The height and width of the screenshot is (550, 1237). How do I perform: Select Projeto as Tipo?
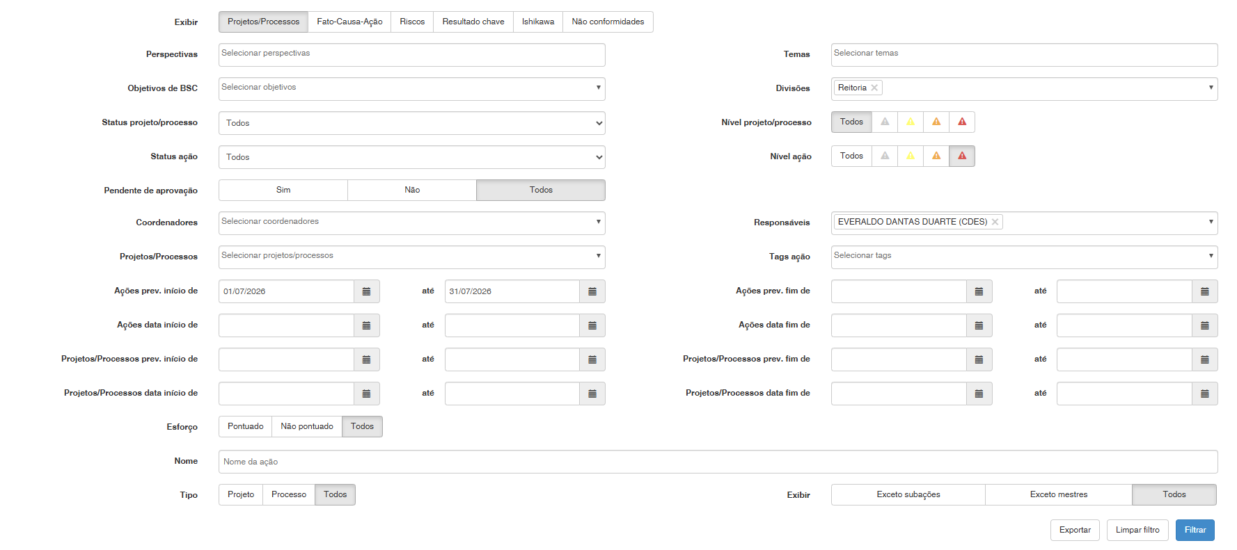(x=241, y=494)
